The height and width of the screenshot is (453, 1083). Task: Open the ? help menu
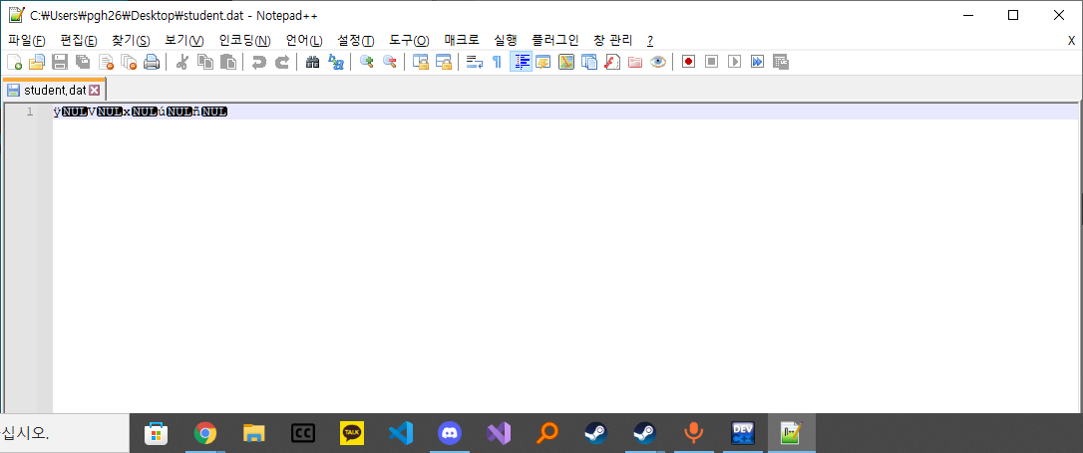[650, 40]
